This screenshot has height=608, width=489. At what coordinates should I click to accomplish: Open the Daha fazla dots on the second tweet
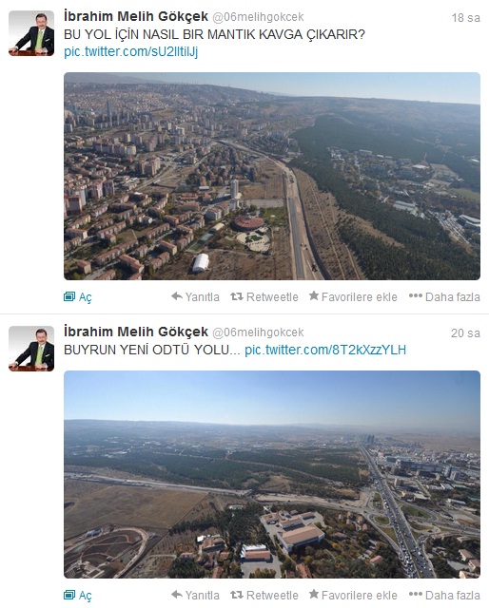415,594
